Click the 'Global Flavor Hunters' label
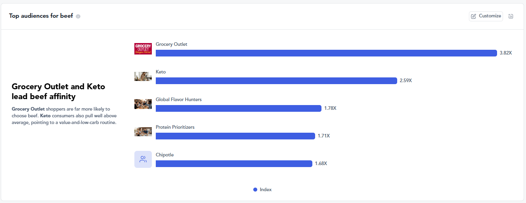 pyautogui.click(x=179, y=100)
